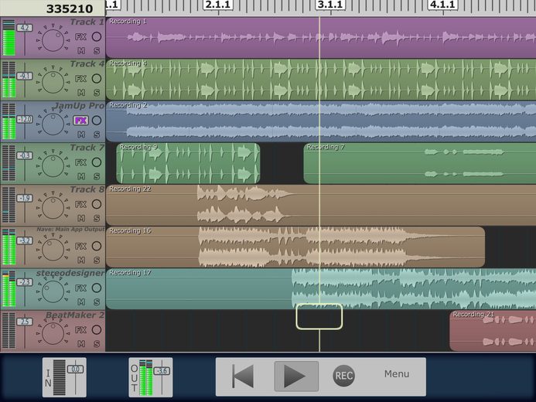
Task: Click output level fader showing -3.6
Action: point(162,371)
